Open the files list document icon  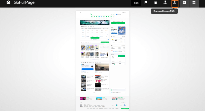click(x=184, y=2)
